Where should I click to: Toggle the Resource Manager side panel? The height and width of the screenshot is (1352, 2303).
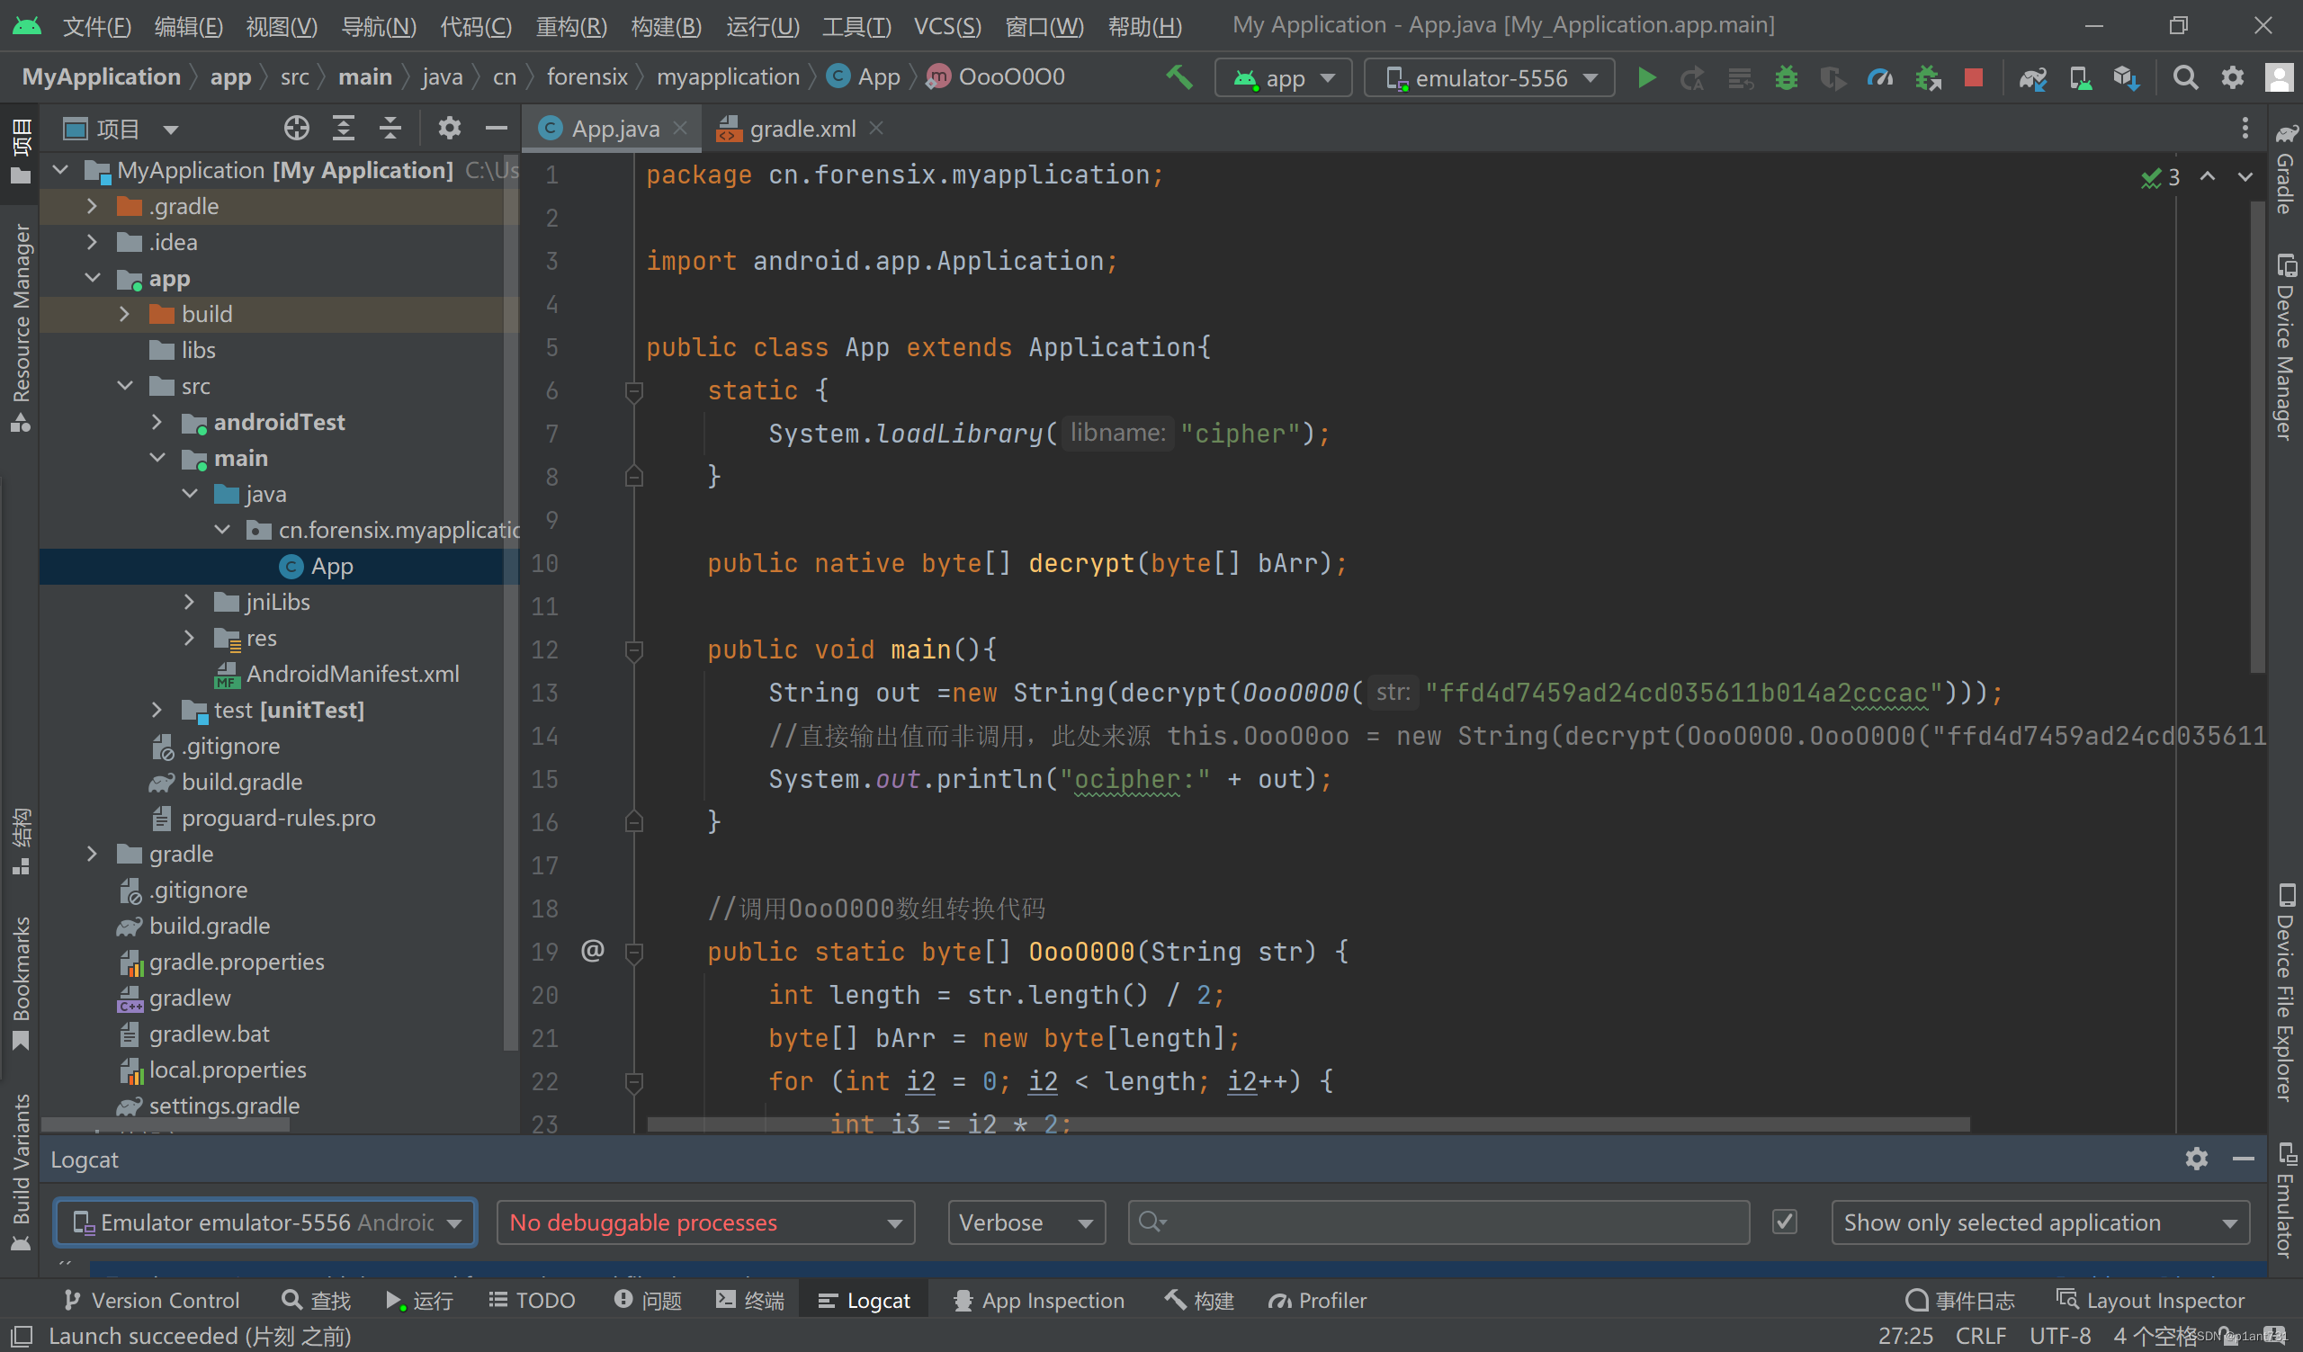20,327
